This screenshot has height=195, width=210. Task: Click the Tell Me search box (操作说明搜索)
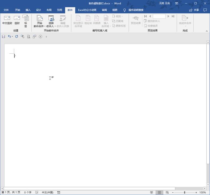[x=136, y=10]
